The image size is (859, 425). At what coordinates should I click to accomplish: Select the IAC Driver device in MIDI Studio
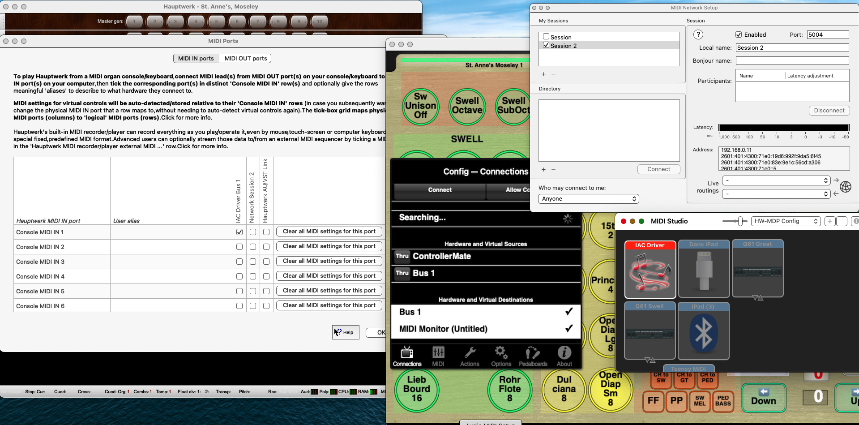[x=650, y=269]
